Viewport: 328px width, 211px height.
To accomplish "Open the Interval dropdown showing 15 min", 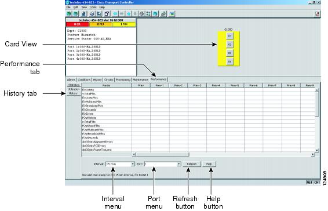I will (120, 164).
